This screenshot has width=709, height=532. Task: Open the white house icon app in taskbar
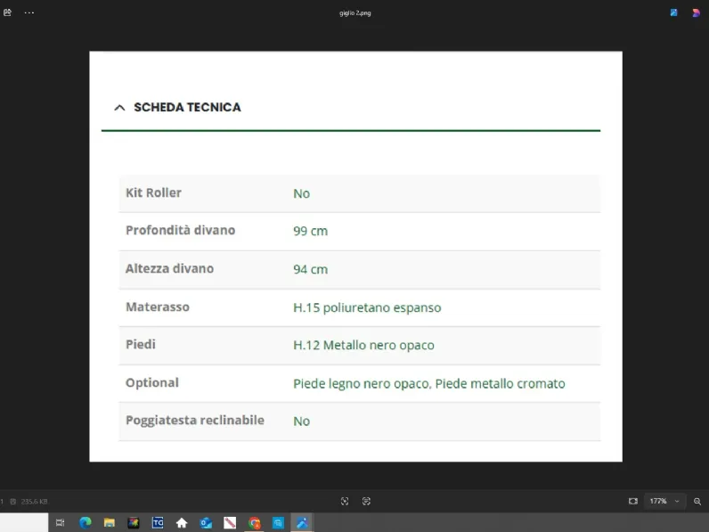[182, 523]
